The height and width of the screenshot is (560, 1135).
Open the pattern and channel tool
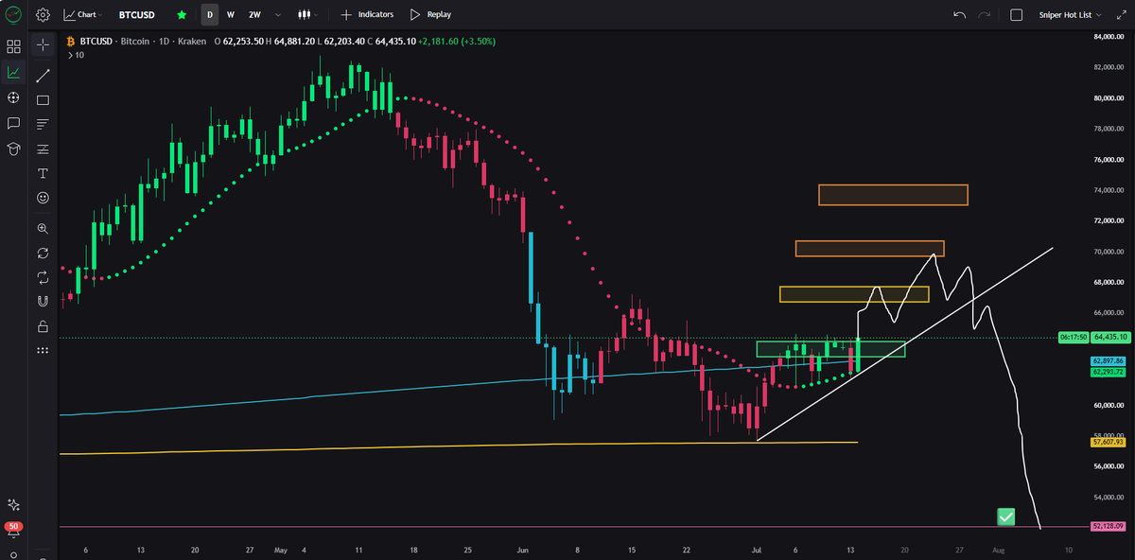43,149
